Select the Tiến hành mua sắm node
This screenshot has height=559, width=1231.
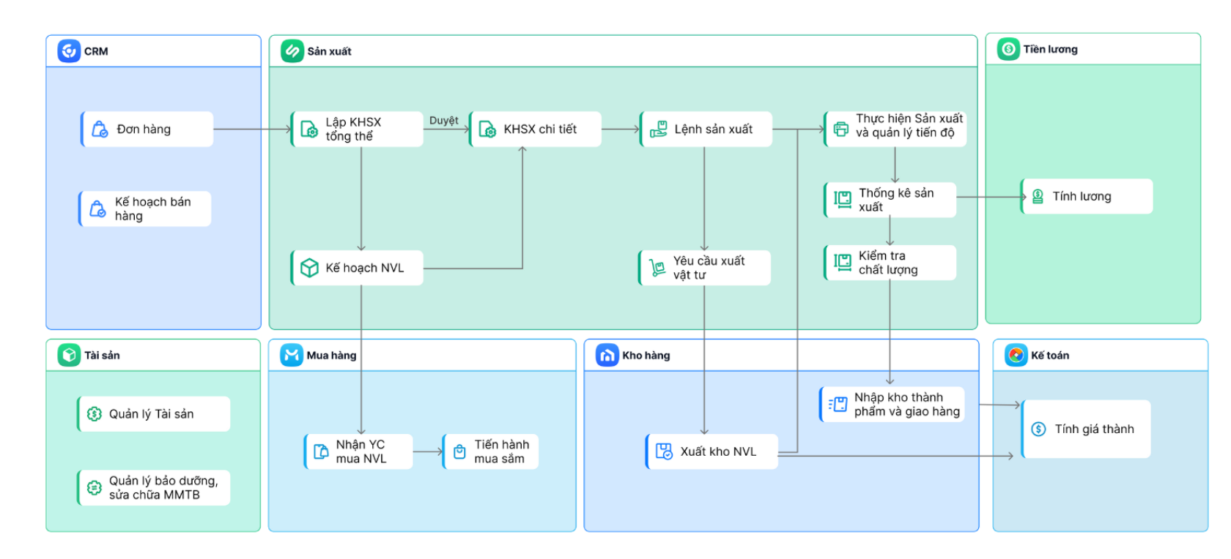click(x=492, y=451)
